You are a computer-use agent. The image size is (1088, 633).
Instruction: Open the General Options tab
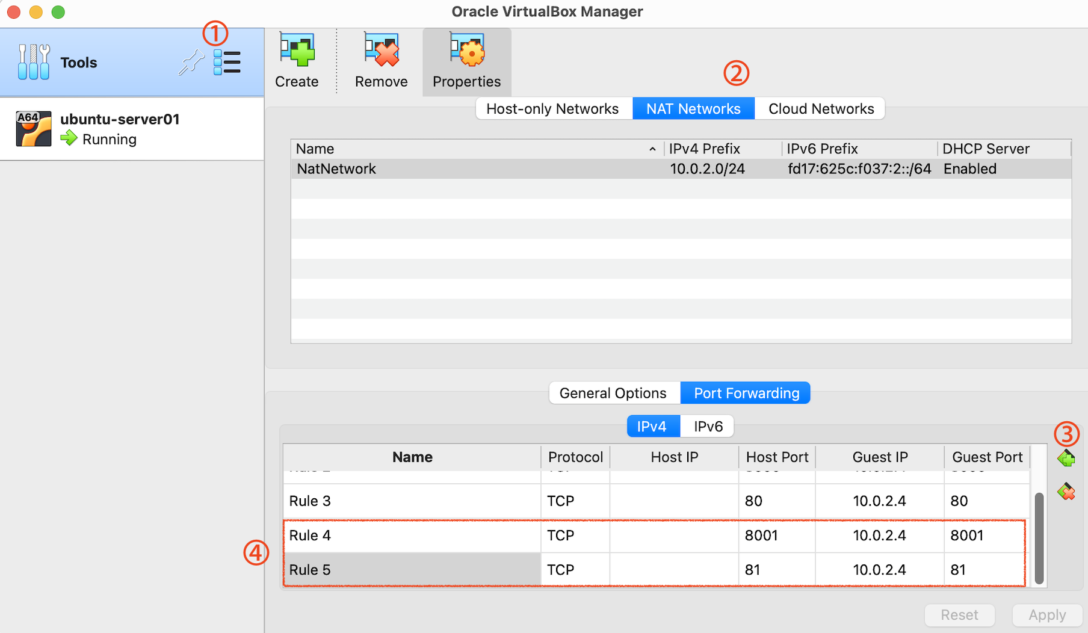[x=613, y=394]
